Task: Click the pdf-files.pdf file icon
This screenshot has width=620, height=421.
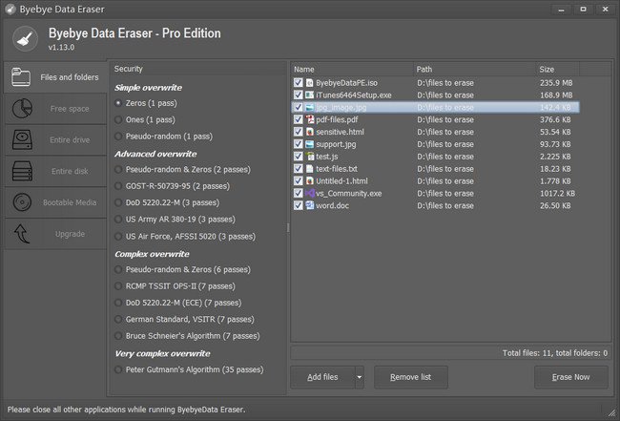Action: [310, 119]
